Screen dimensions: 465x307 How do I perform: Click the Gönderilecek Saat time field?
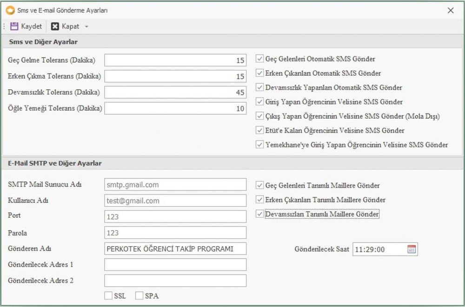[x=379, y=249]
